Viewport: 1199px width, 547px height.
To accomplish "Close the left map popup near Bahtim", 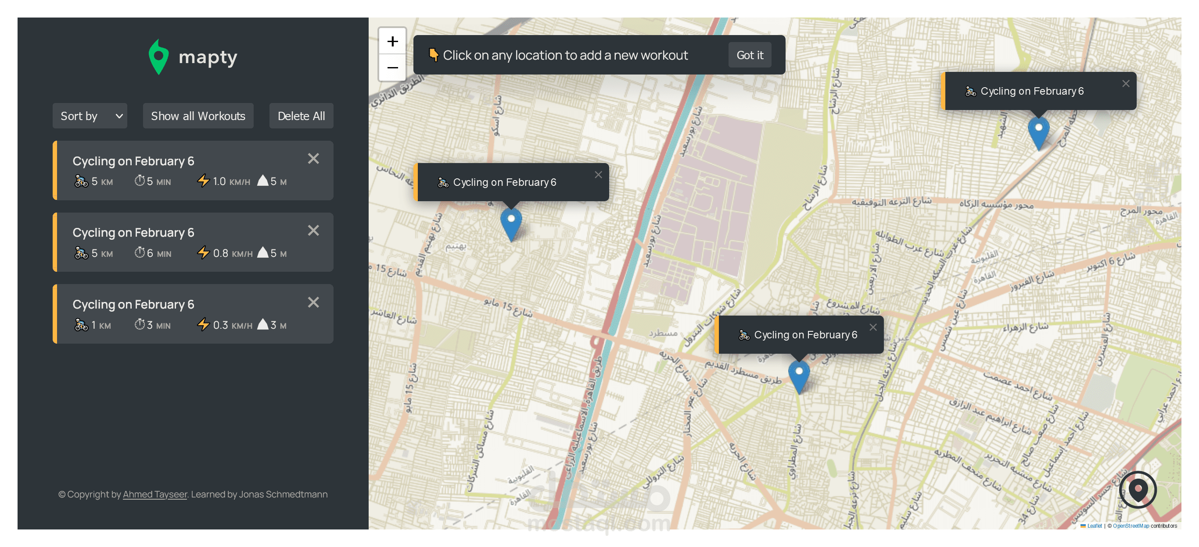I will (x=598, y=175).
